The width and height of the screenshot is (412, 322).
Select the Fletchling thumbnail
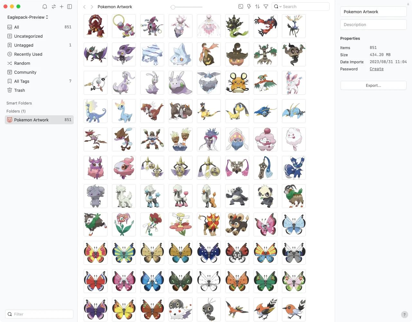pos(294,309)
